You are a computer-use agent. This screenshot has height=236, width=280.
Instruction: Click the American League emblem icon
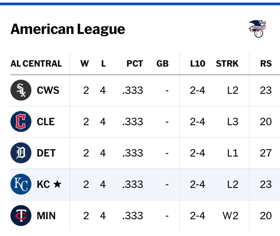pos(257,29)
